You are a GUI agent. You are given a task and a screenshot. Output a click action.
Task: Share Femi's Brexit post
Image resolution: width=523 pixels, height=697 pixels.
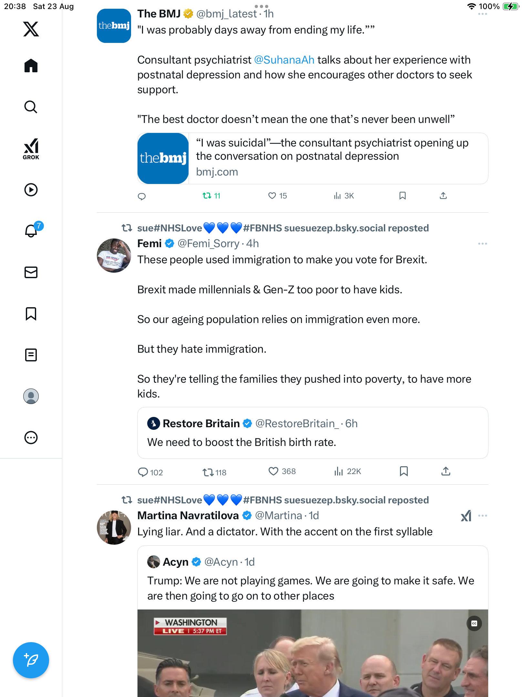[446, 471]
